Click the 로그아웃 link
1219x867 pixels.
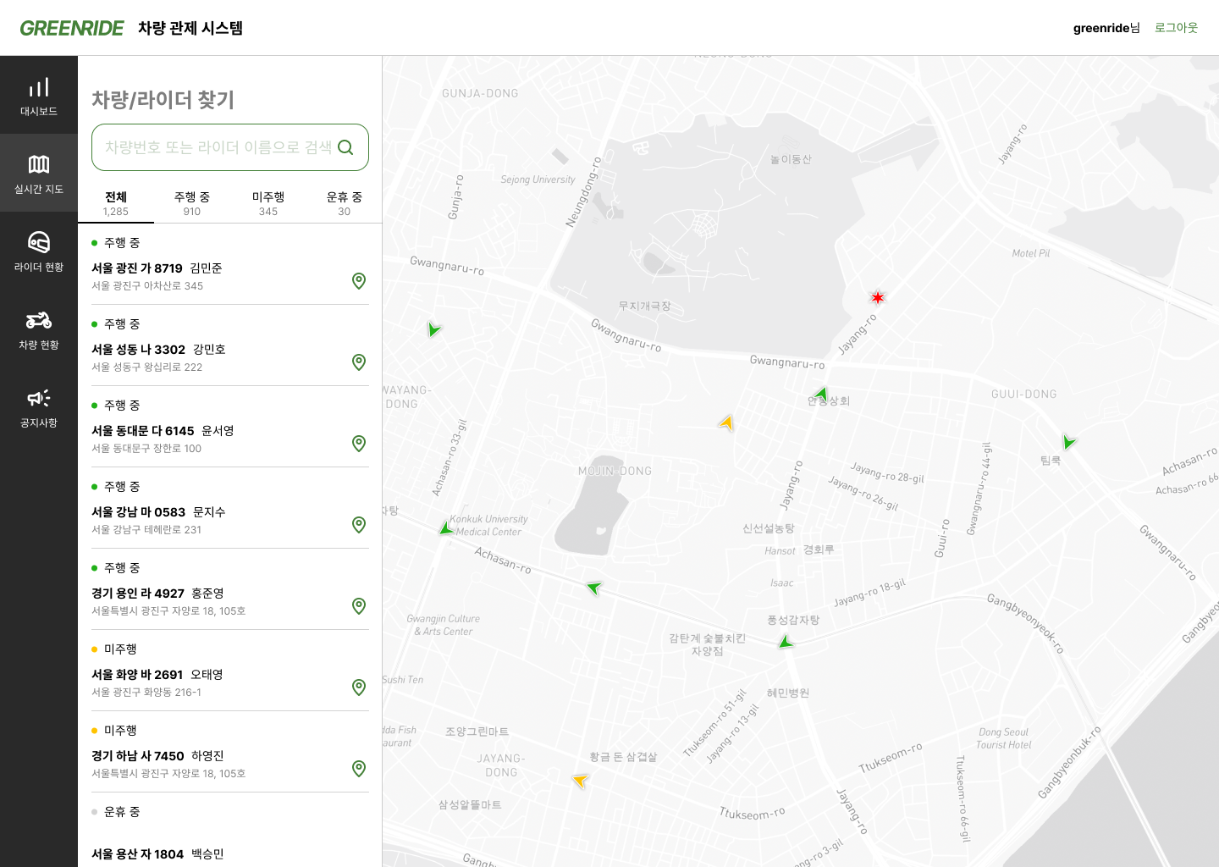click(1176, 28)
